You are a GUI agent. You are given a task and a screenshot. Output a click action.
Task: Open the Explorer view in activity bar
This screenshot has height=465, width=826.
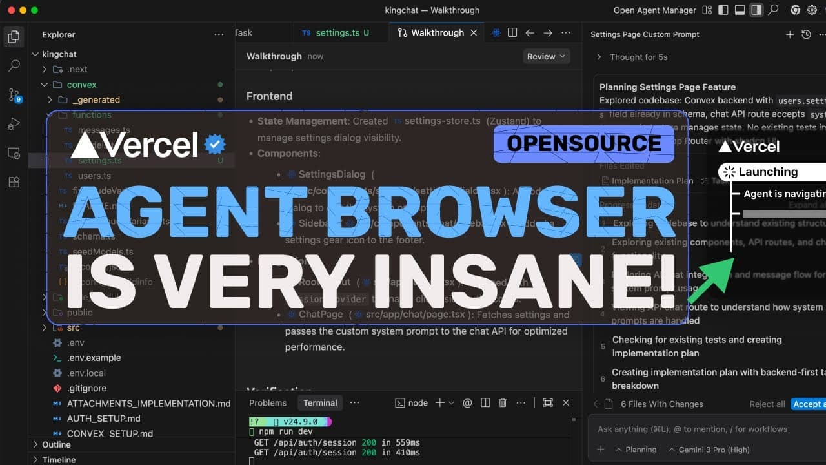14,37
